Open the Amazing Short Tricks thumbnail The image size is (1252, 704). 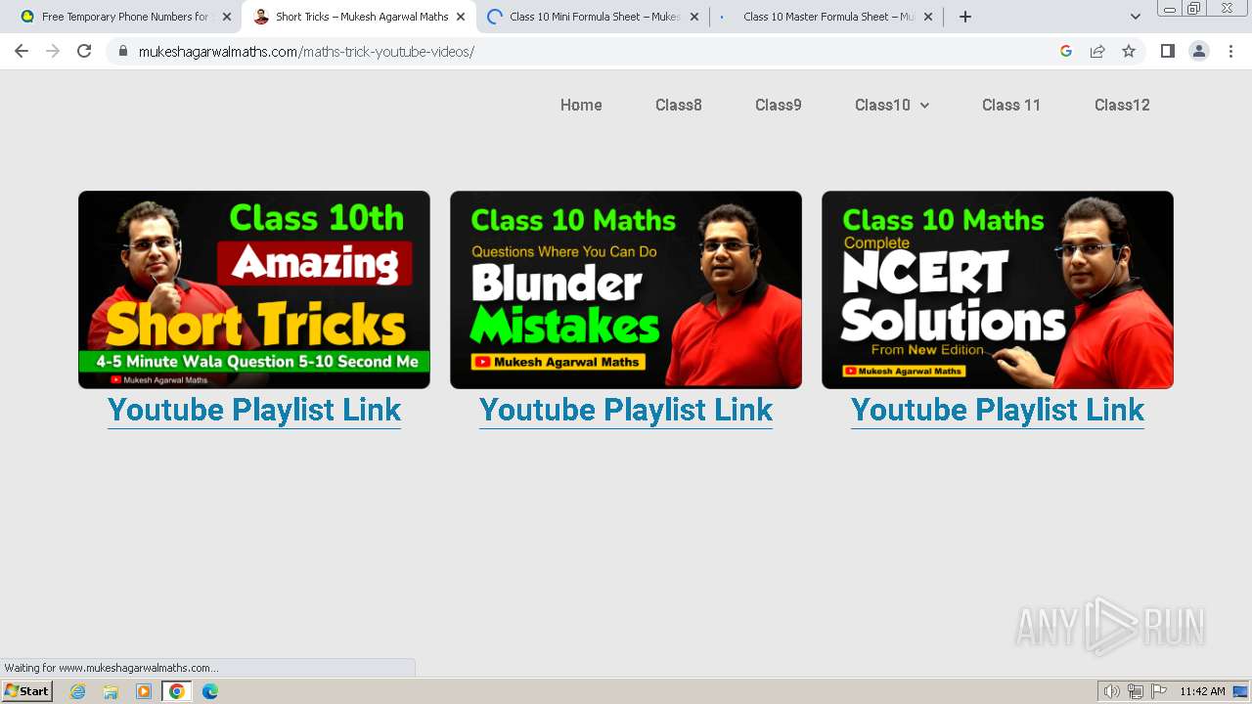[254, 289]
